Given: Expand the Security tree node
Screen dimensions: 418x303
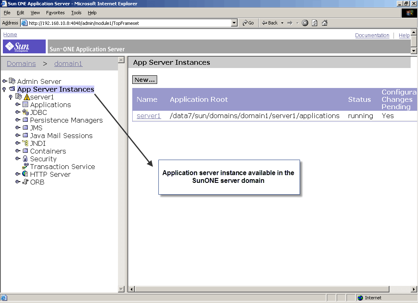Looking at the screenshot, I should click(18, 158).
